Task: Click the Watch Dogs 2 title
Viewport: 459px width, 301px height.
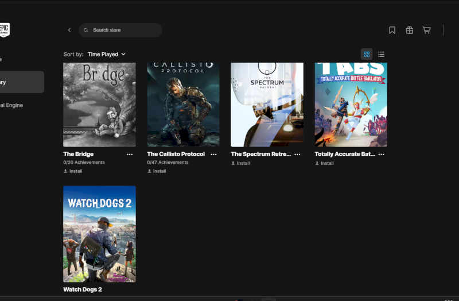Action: [x=83, y=290]
